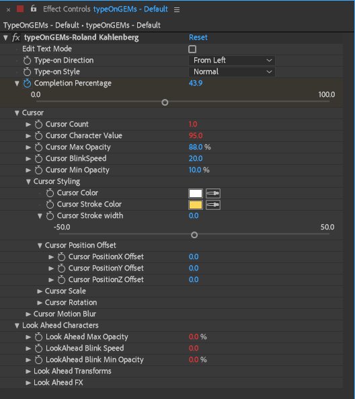Open the Effect Controls panel menu
This screenshot has height=399, width=355.
pos(177,9)
